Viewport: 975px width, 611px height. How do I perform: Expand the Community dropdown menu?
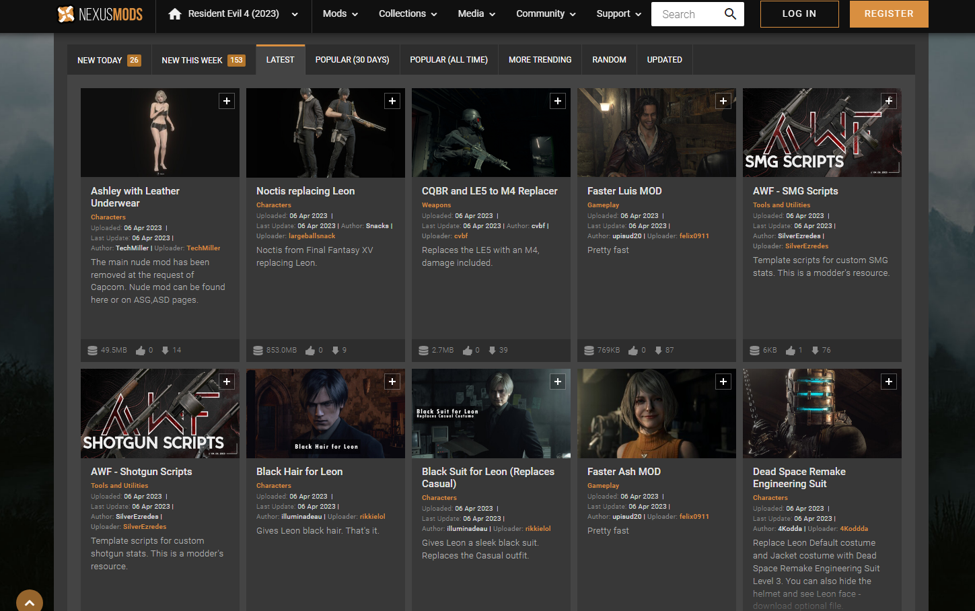[546, 14]
